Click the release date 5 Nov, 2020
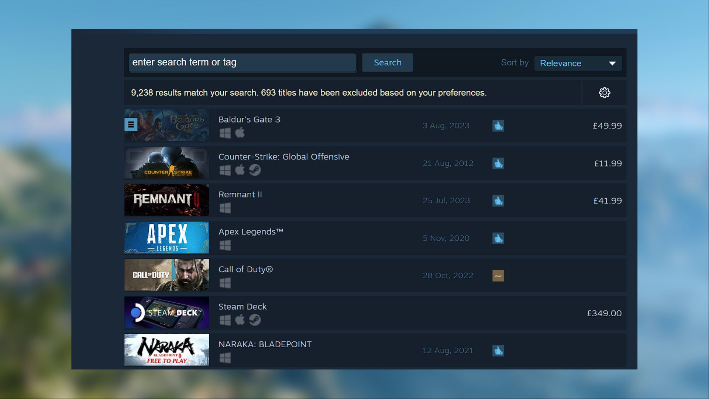The height and width of the screenshot is (399, 709). pyautogui.click(x=446, y=238)
